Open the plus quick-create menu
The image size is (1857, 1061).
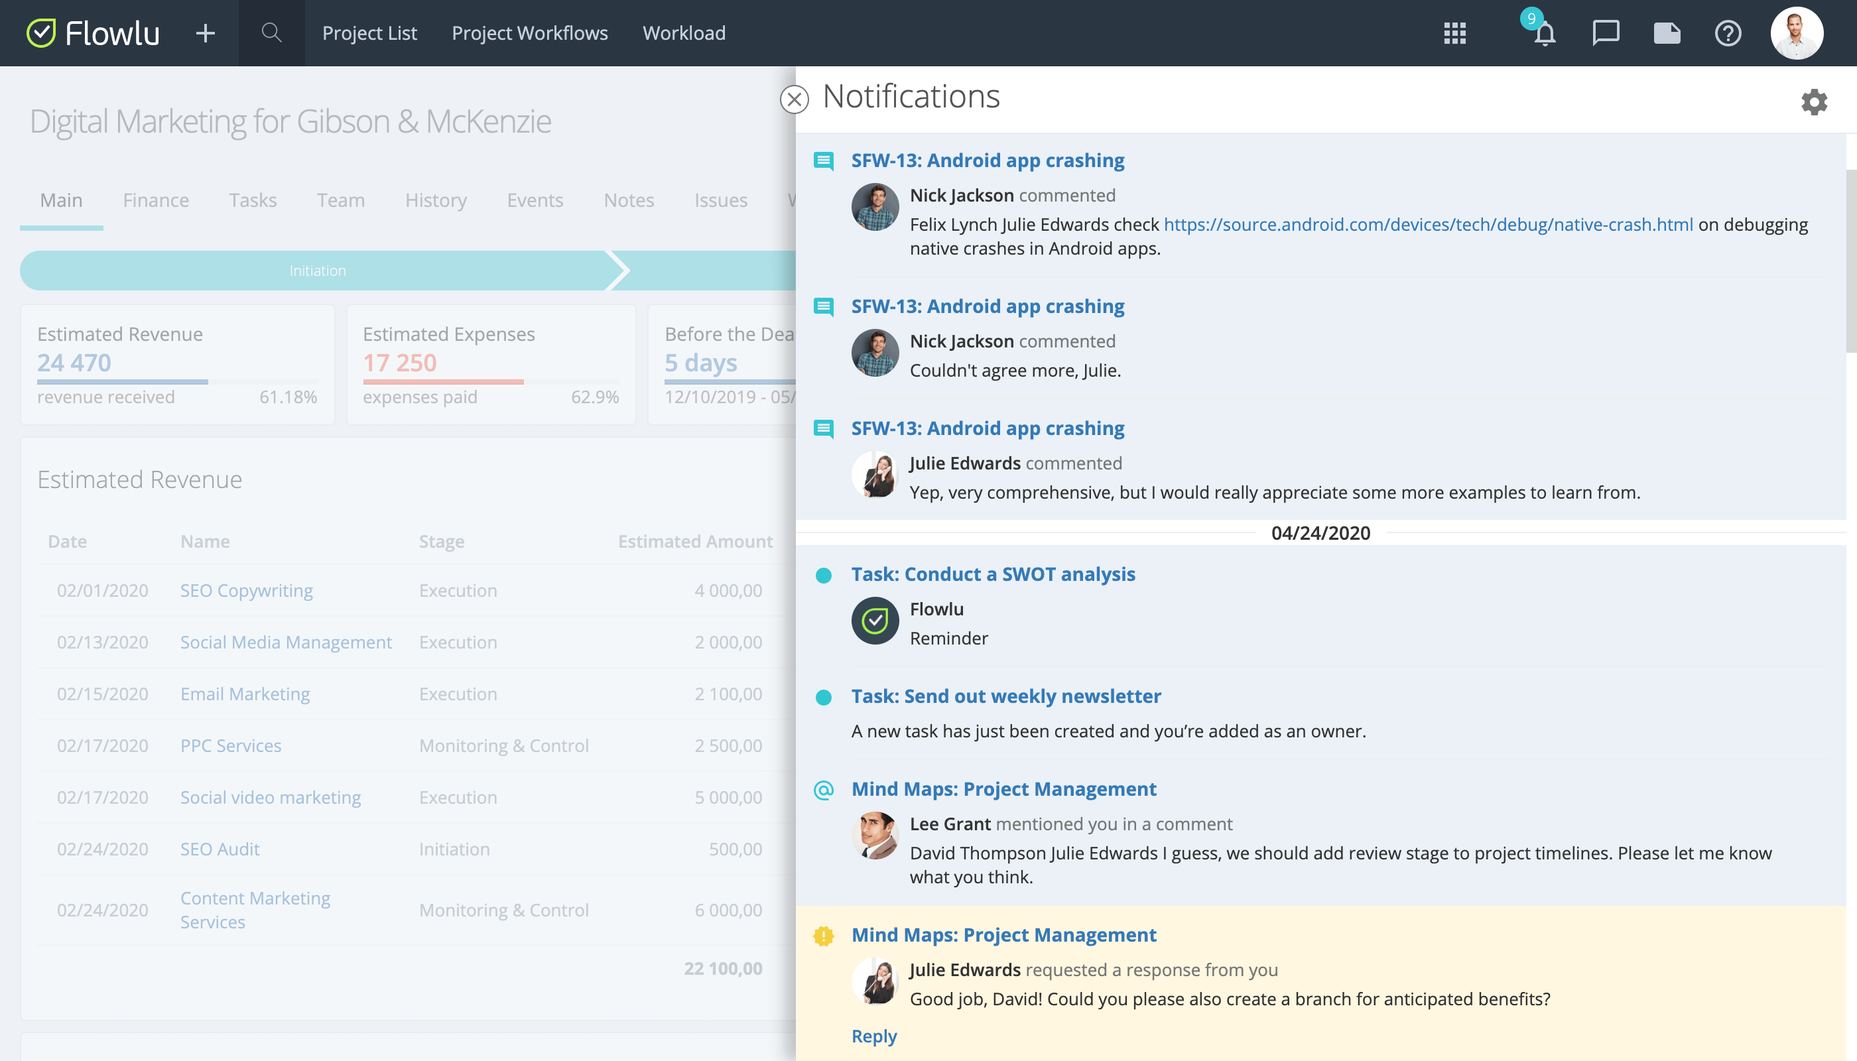[206, 32]
